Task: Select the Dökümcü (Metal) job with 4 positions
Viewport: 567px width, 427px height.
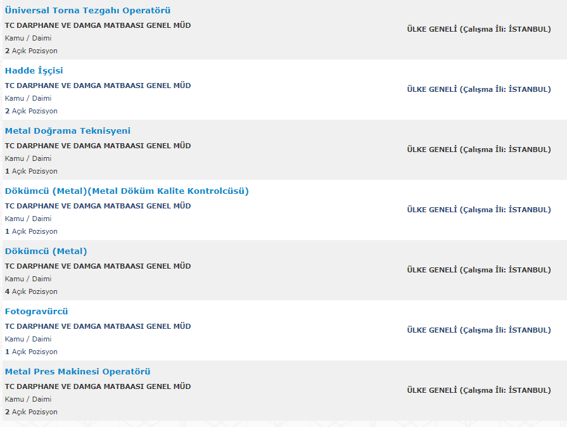Action: [x=46, y=252]
